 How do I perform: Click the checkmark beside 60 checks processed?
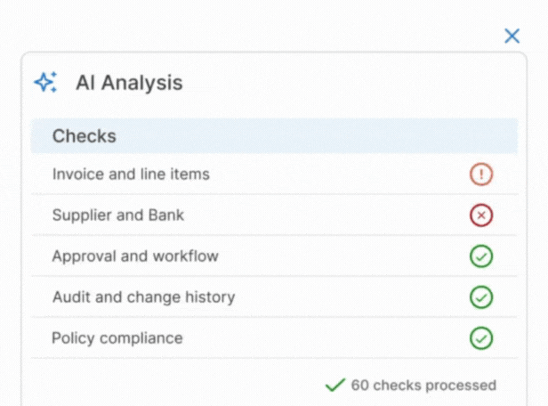(x=334, y=385)
